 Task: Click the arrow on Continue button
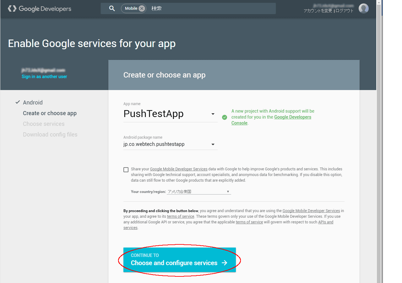coord(224,263)
